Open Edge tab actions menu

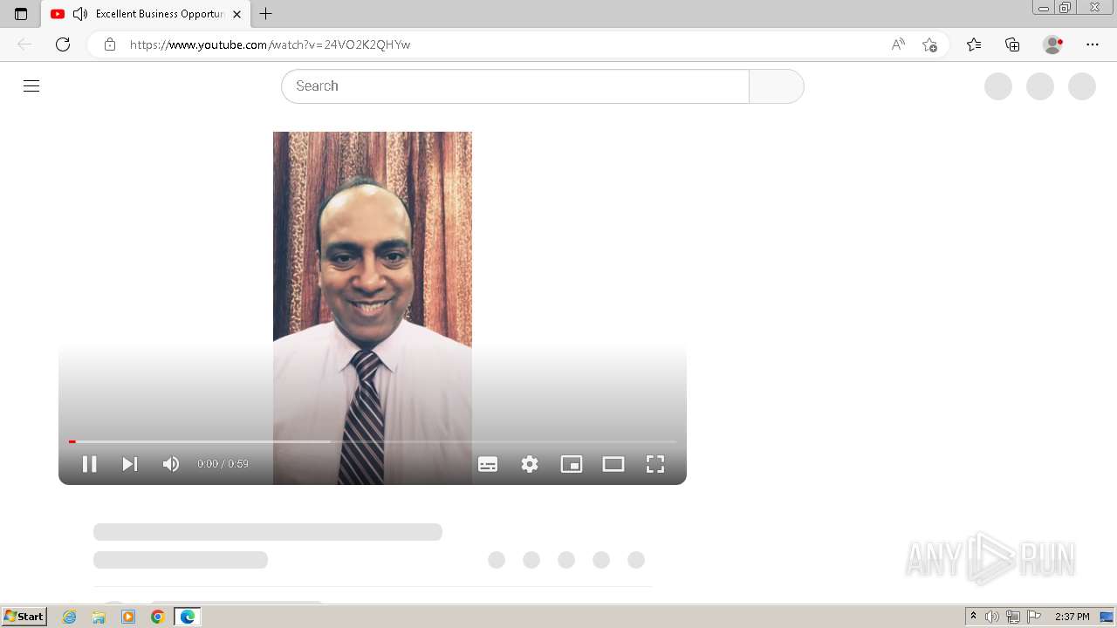coord(21,14)
